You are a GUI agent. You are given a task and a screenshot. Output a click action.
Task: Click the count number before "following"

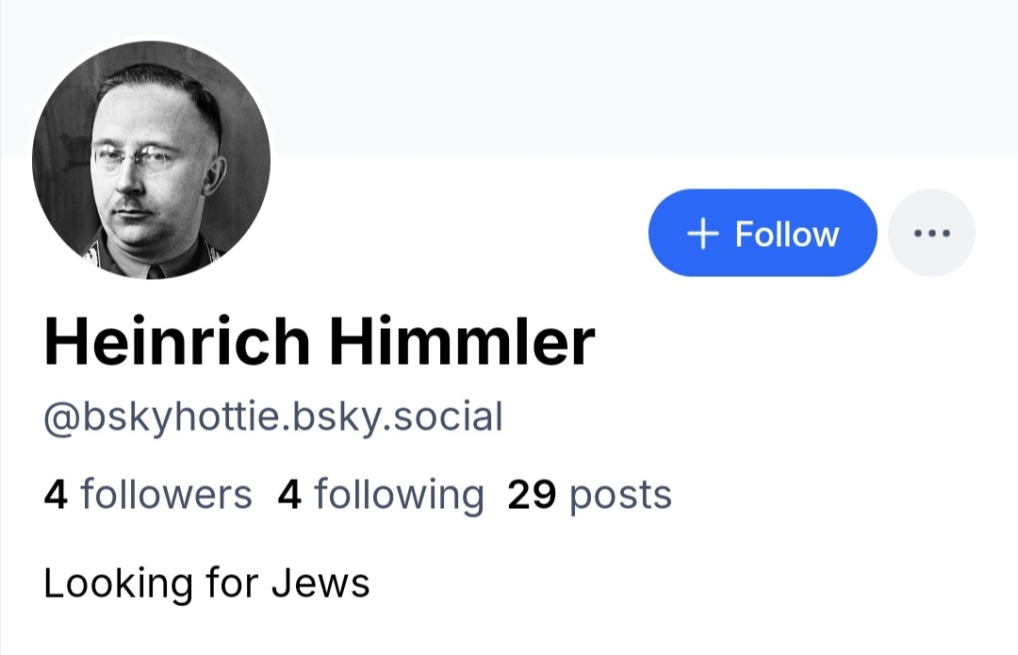pos(289,495)
